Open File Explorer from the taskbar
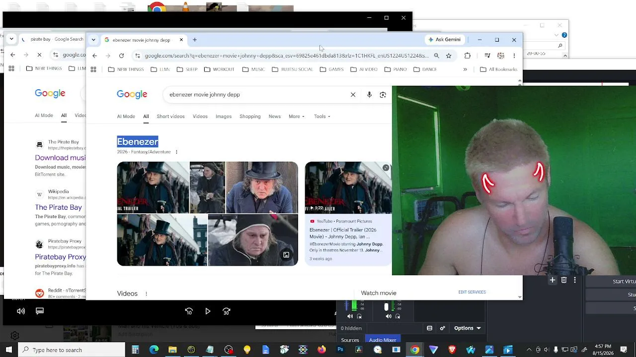The width and height of the screenshot is (636, 357). point(172,350)
